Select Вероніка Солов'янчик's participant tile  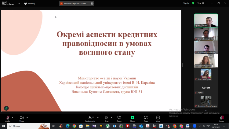tap(206, 101)
